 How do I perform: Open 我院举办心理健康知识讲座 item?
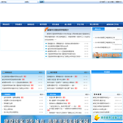[x=58, y=104]
